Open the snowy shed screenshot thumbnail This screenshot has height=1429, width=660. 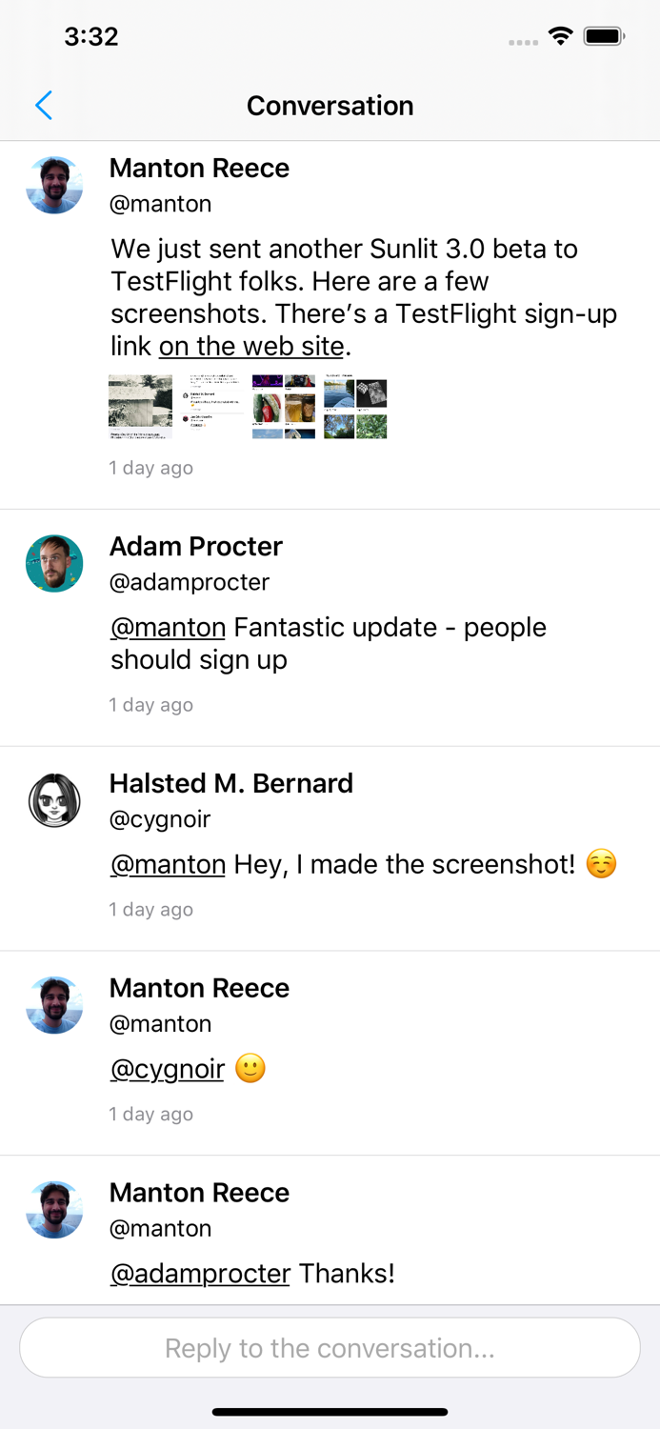[140, 407]
